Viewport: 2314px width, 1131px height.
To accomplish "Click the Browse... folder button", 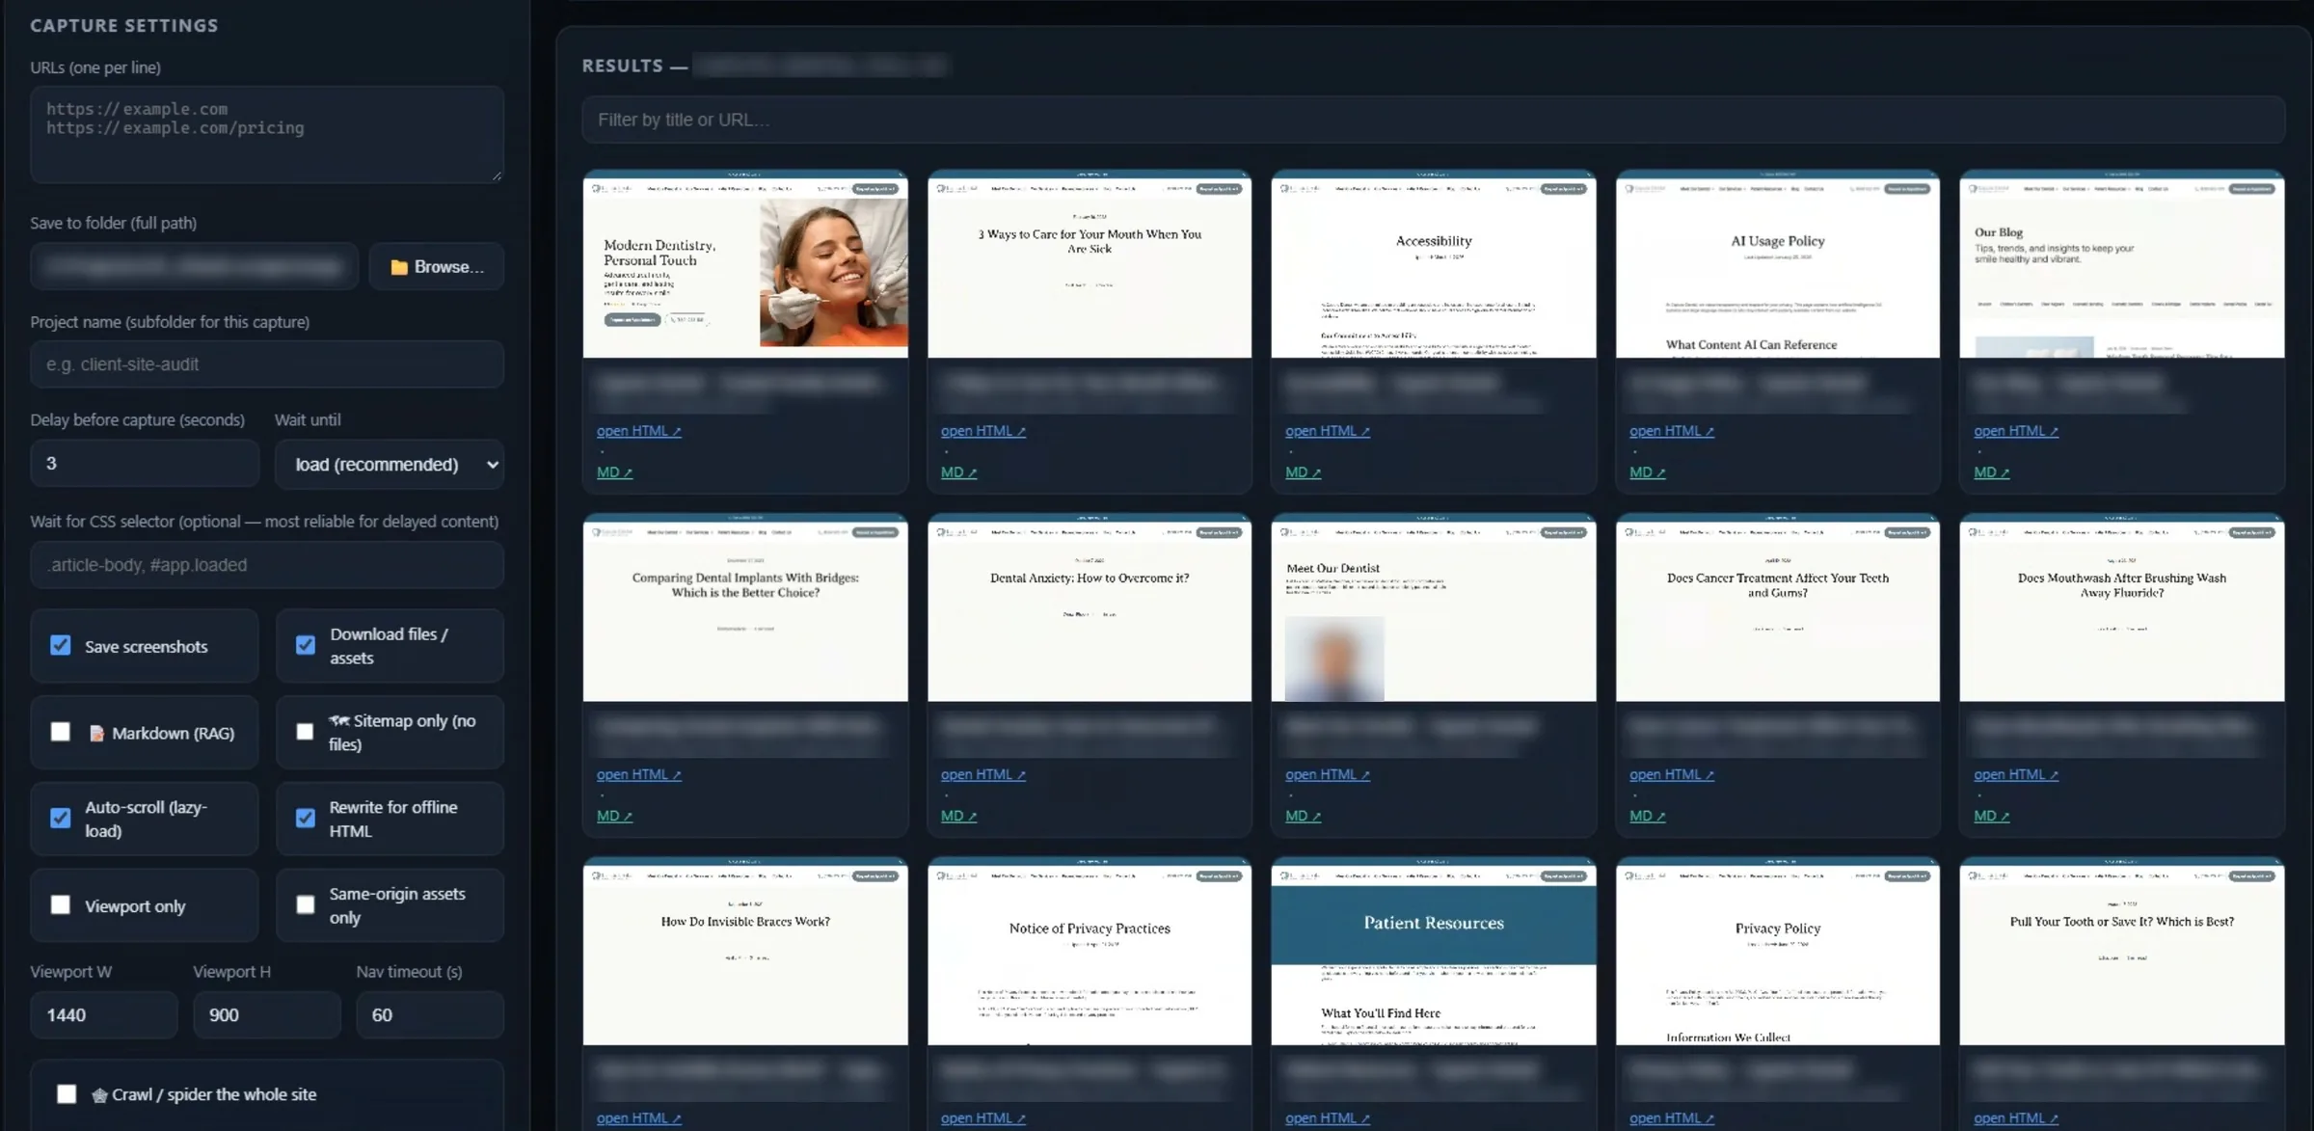I will click(x=437, y=267).
